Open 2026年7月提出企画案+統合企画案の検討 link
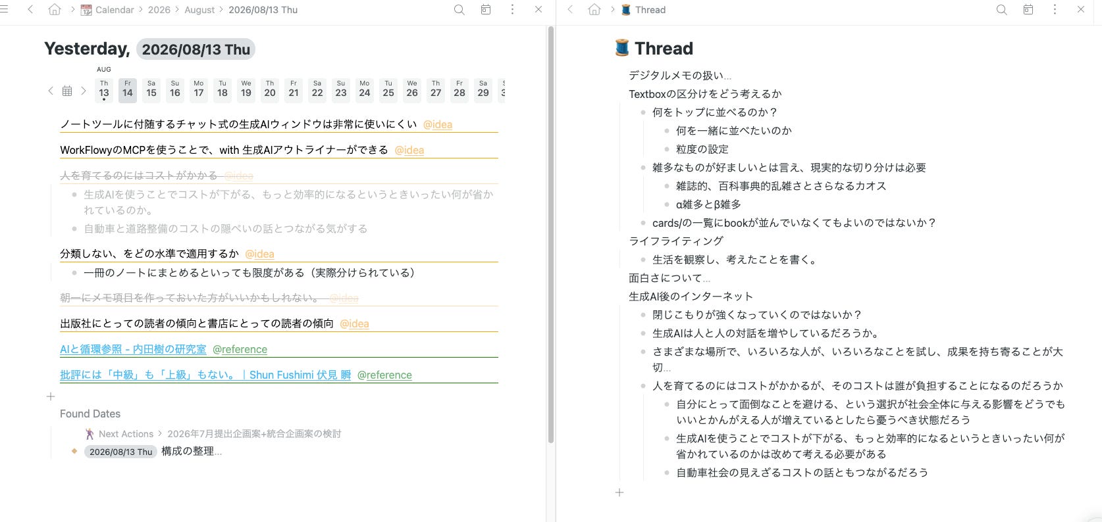 (254, 434)
